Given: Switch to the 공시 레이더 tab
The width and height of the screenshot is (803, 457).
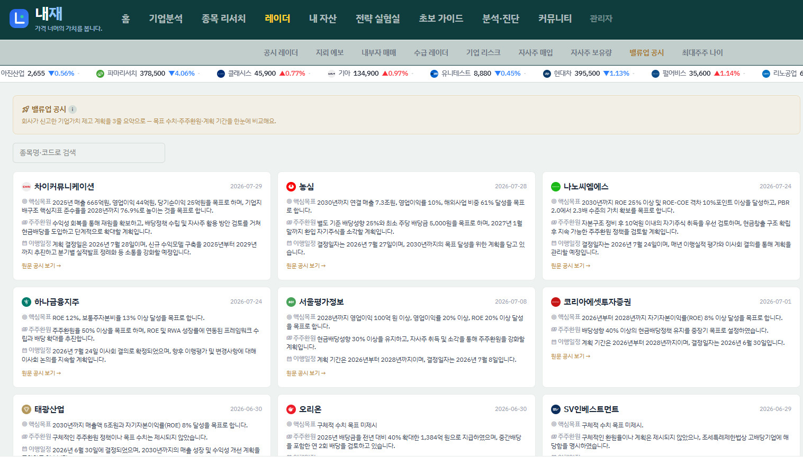Looking at the screenshot, I should point(281,53).
